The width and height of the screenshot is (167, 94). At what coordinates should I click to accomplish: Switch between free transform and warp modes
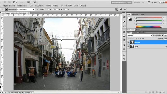pyautogui.click(x=117, y=9)
